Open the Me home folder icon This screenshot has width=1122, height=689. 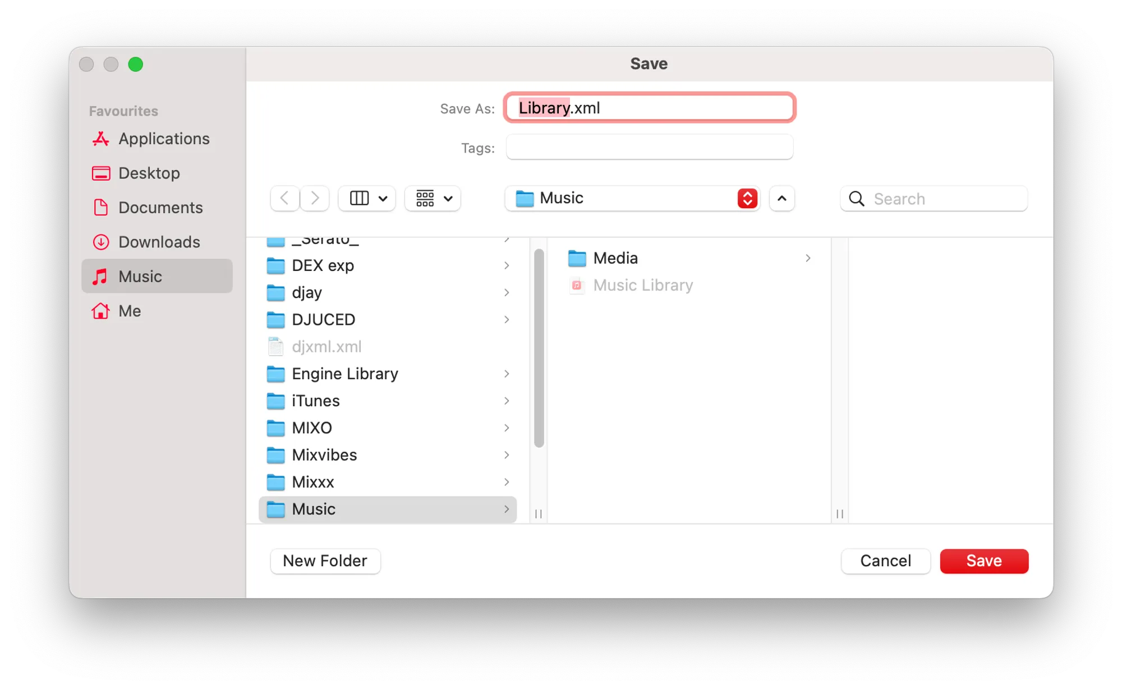coord(101,311)
